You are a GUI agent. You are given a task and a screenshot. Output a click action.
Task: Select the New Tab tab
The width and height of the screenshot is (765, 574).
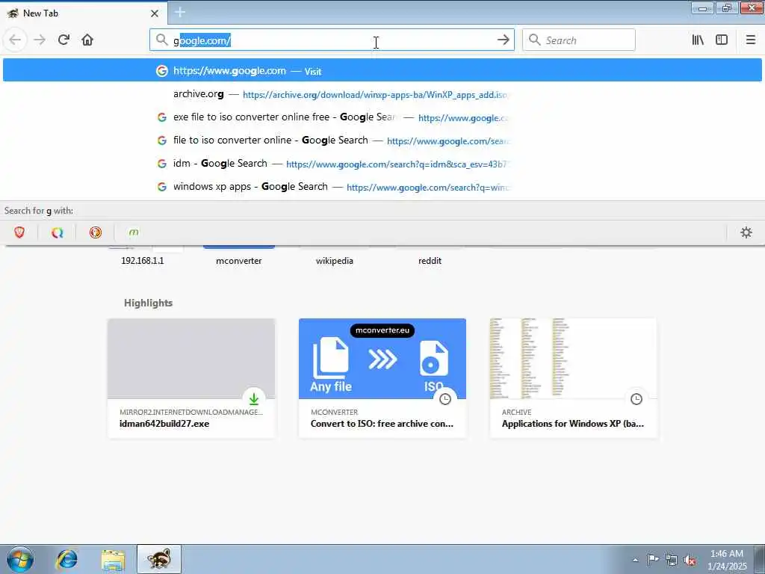point(84,13)
